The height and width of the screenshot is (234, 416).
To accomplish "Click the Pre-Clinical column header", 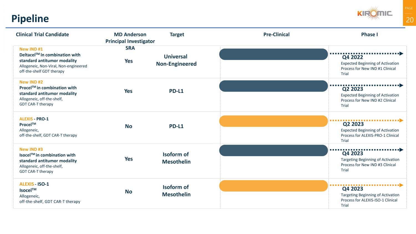I will coord(276,34).
